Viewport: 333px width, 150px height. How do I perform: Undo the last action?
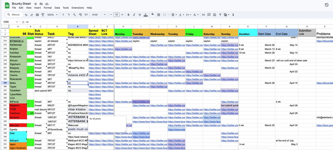click(26, 14)
